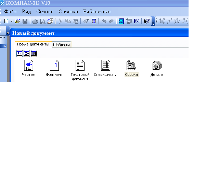Click the context Help arrow-question icon
This screenshot has height=175, width=219.
click(x=147, y=21)
